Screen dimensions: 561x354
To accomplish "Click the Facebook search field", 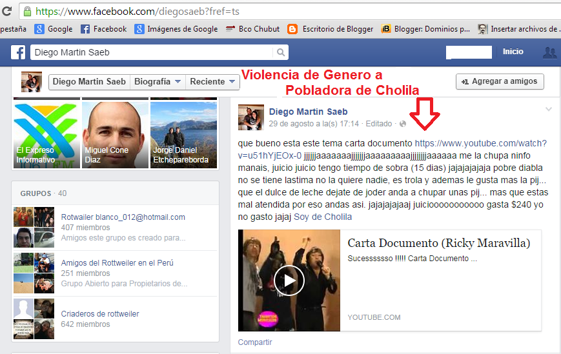I will [x=153, y=52].
